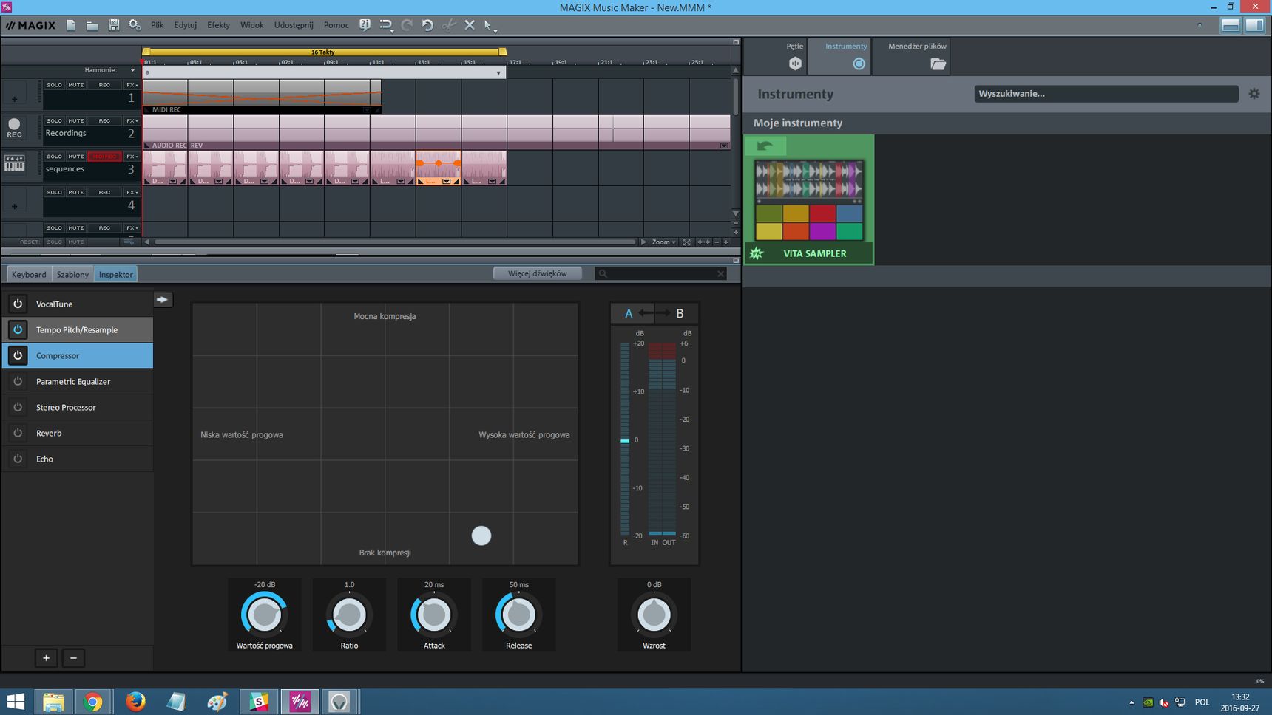The height and width of the screenshot is (715, 1272).
Task: Click the zoom fit-to-view icon by Zoom
Action: [687, 242]
